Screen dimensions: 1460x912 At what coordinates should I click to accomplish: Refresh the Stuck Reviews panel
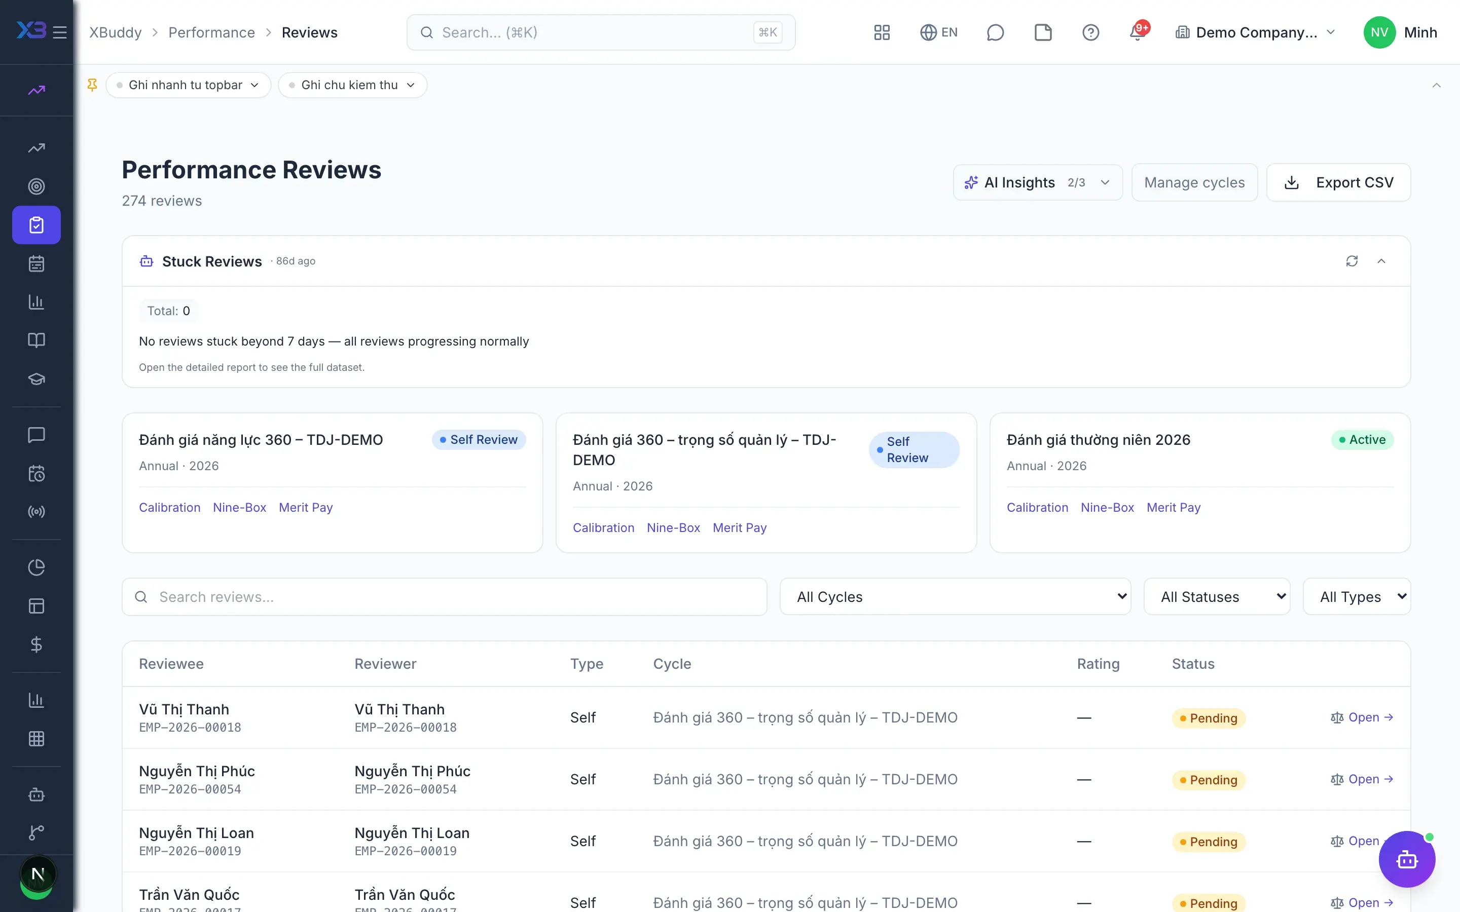coord(1352,261)
